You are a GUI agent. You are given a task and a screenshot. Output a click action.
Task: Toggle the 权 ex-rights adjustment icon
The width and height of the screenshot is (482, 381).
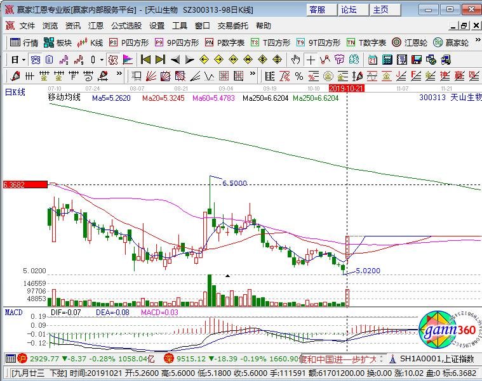[x=113, y=60]
